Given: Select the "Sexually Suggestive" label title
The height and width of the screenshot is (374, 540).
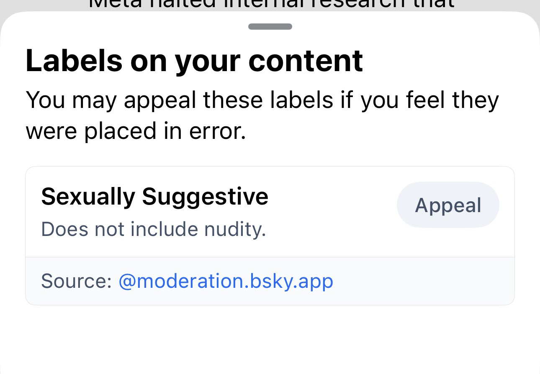Looking at the screenshot, I should pos(154,196).
